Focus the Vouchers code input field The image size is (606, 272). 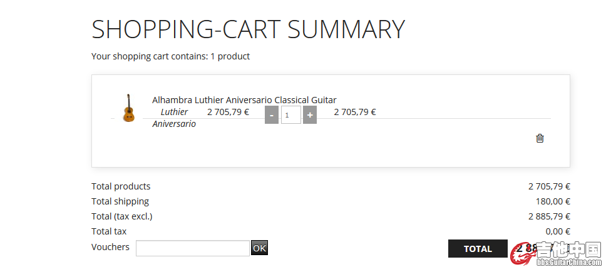(x=193, y=248)
